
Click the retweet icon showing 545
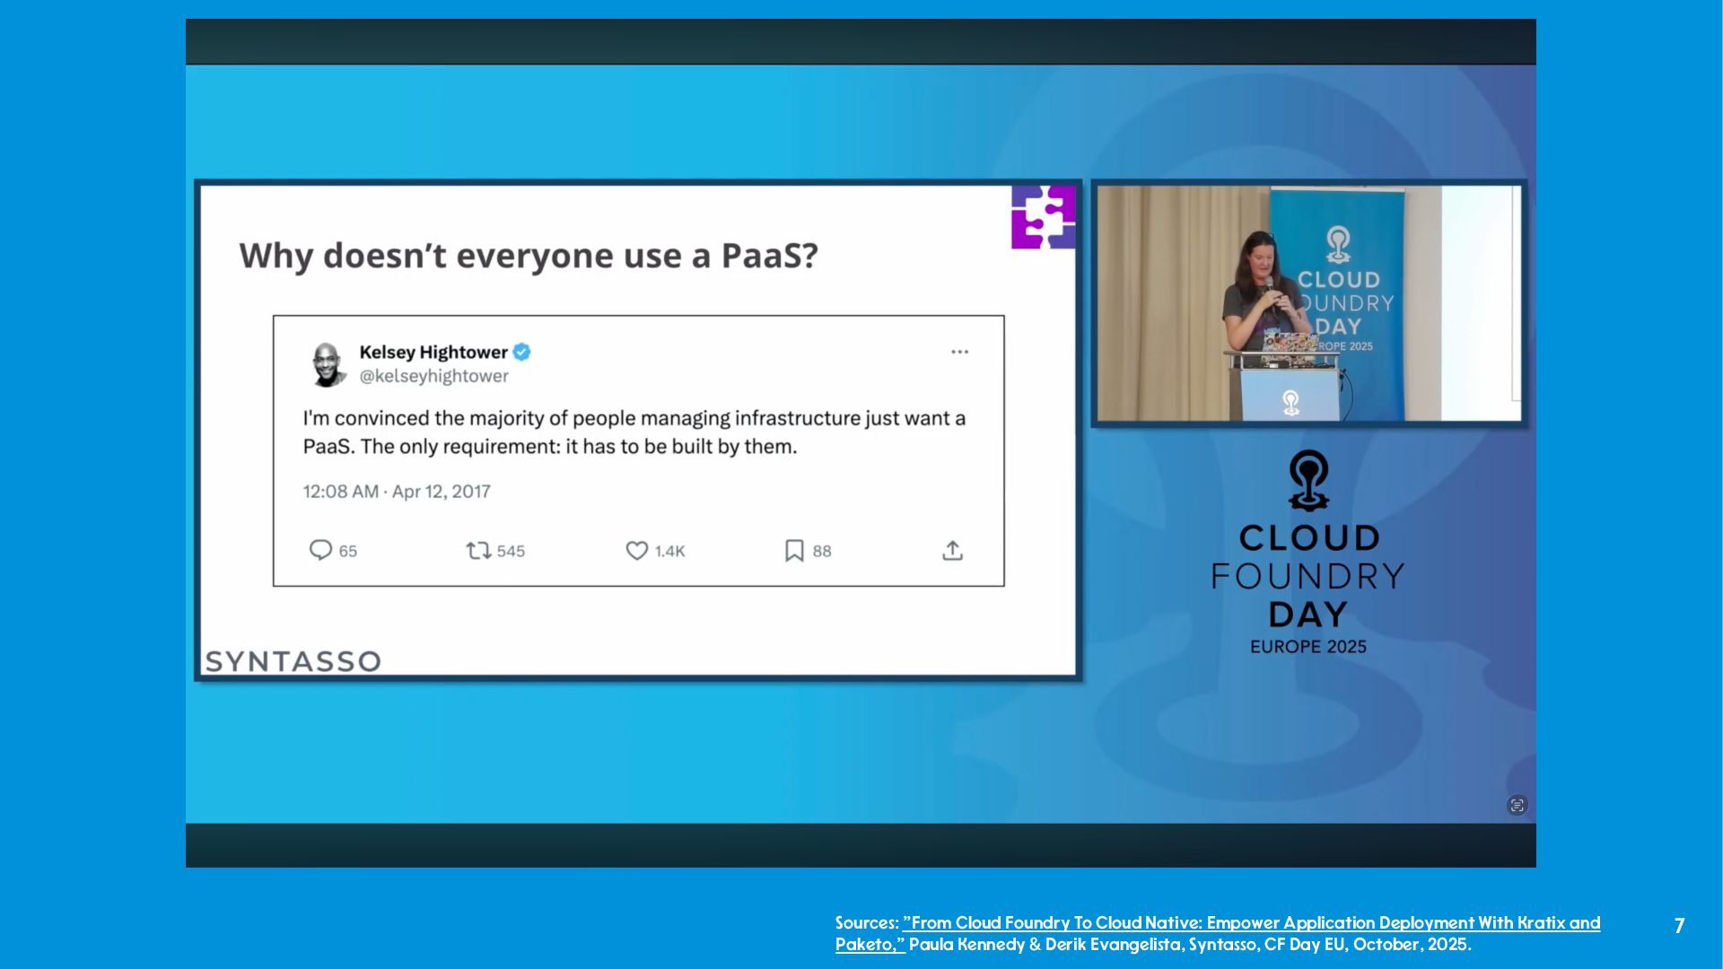(x=478, y=551)
